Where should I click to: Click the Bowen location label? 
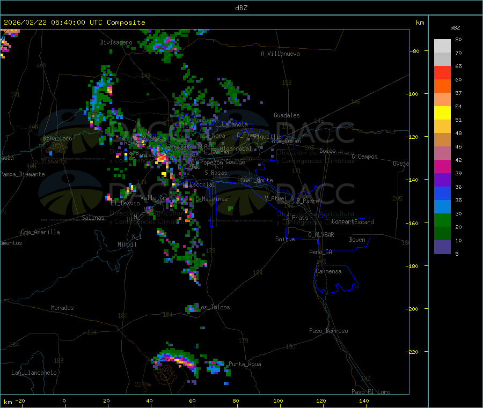click(x=357, y=240)
